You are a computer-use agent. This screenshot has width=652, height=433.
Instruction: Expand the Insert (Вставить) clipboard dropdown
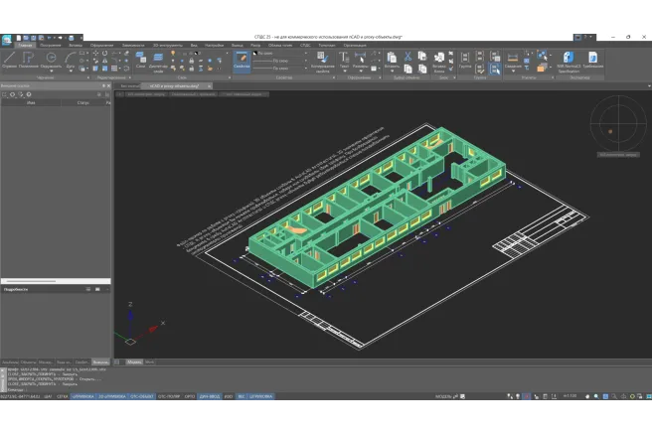pyautogui.click(x=391, y=69)
